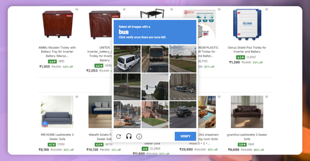Select the top-middle captcha tile showing a bus
Viewport: 310px width, 161px height.
pos(155,59)
